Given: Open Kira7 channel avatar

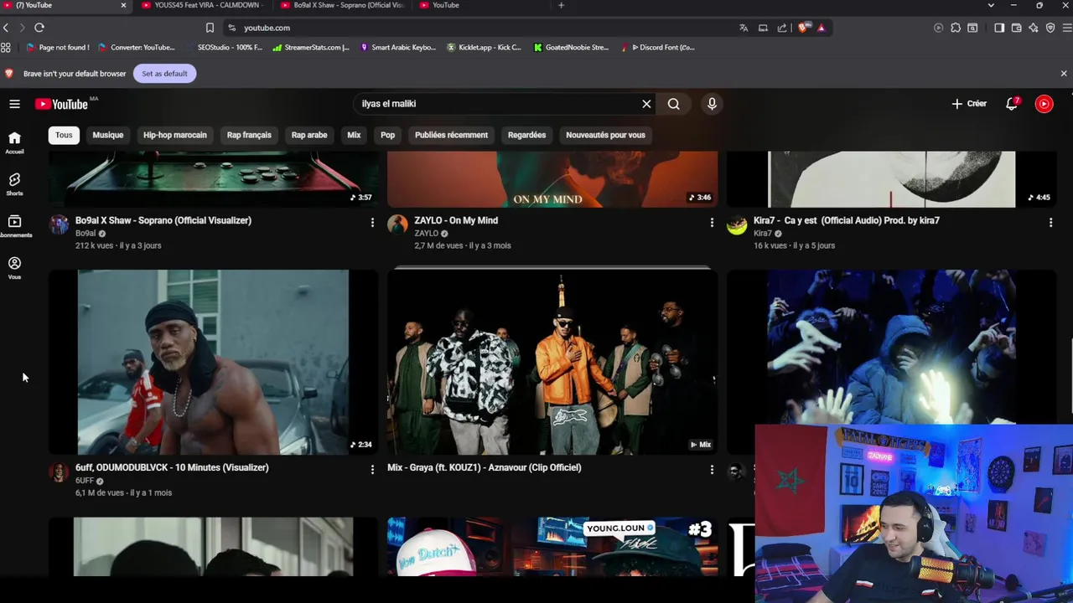Looking at the screenshot, I should click(x=736, y=224).
